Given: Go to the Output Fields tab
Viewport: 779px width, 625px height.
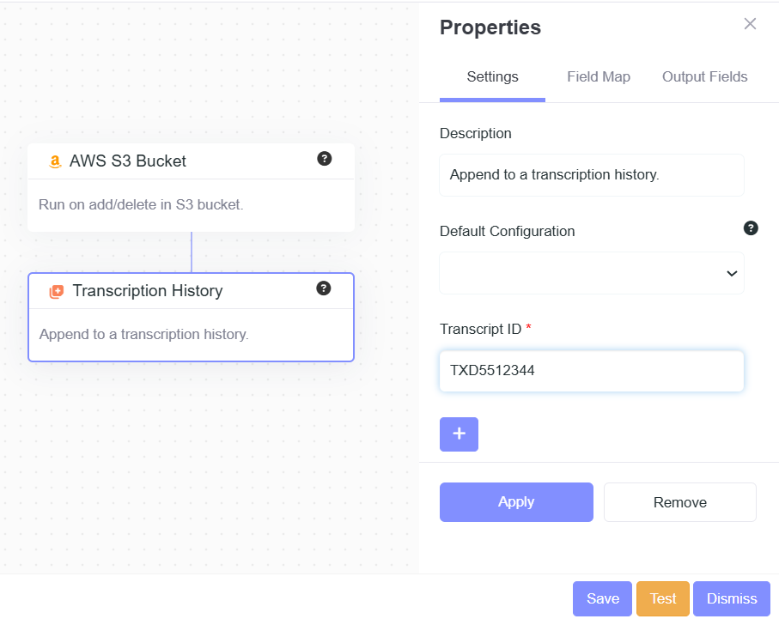Looking at the screenshot, I should pyautogui.click(x=704, y=77).
